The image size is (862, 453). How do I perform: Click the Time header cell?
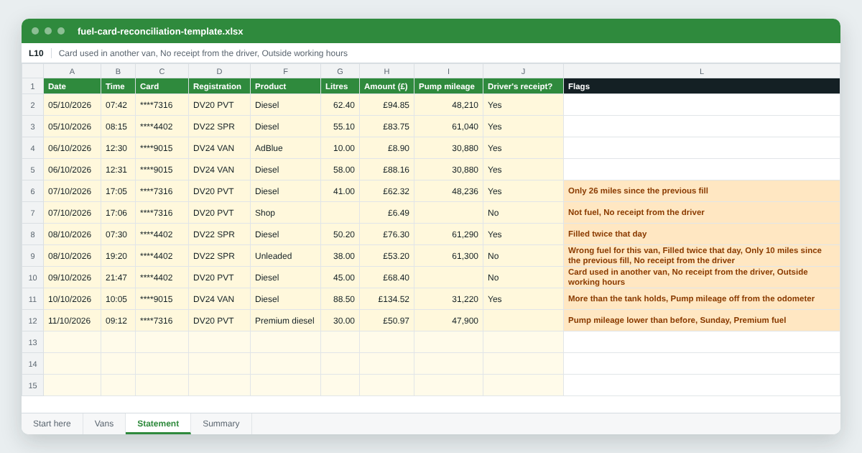(118, 86)
